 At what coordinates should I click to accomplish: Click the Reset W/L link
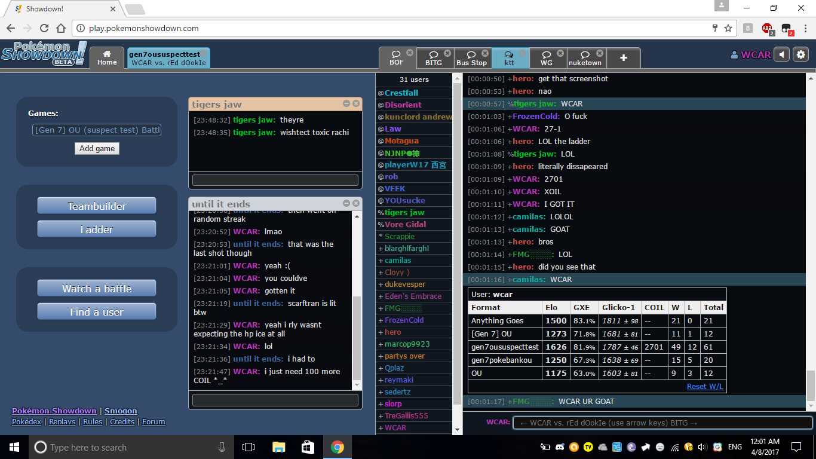click(705, 387)
